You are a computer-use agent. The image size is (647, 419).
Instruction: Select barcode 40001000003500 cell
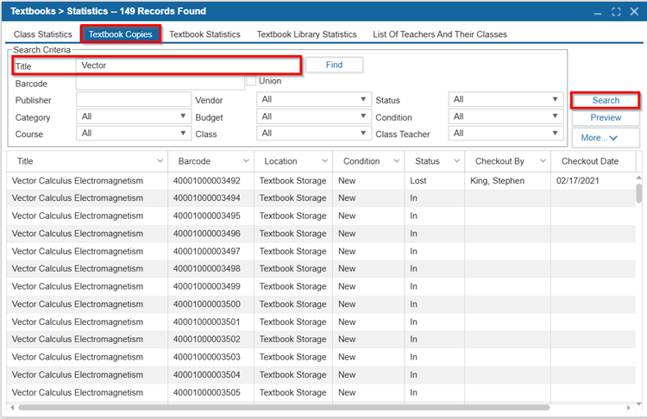point(210,304)
